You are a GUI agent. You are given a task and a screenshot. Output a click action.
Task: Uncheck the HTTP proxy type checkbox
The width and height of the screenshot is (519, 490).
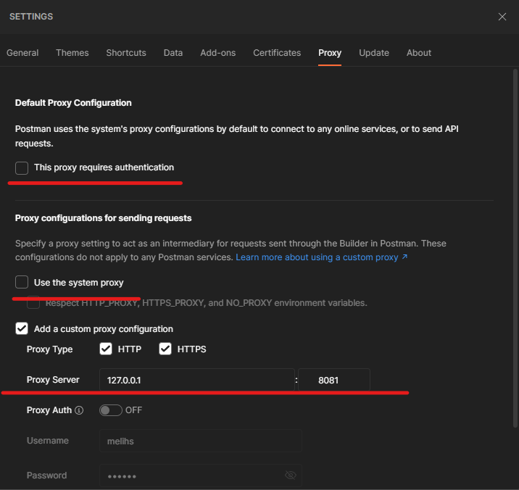click(x=106, y=349)
